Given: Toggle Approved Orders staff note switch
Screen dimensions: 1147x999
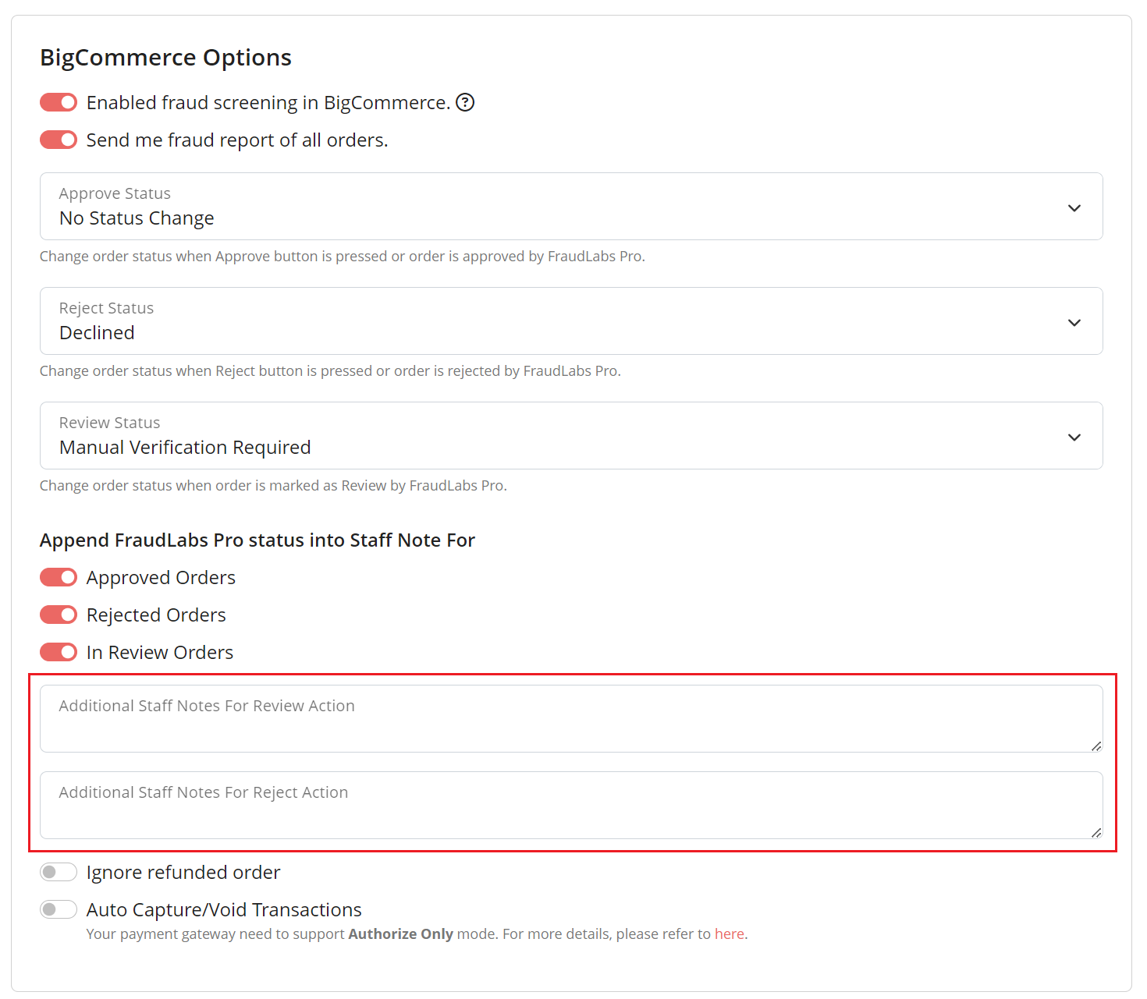Looking at the screenshot, I should click(59, 577).
